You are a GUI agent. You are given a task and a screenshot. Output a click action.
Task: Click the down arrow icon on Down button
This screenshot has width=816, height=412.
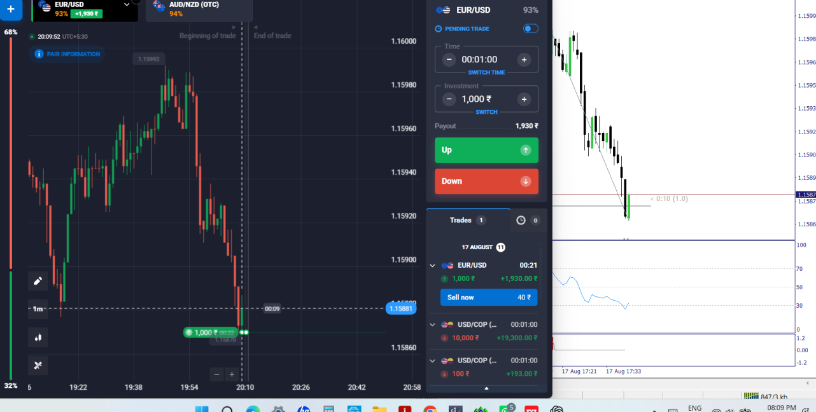tap(525, 181)
